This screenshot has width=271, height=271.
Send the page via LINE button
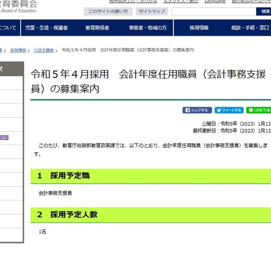pos(259,110)
